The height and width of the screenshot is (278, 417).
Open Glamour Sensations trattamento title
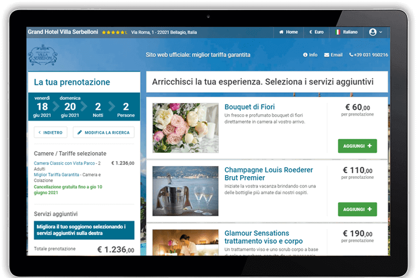tap(263, 237)
